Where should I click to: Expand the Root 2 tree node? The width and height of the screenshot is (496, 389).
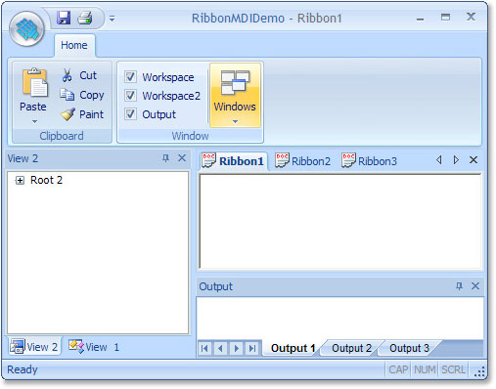click(x=20, y=180)
